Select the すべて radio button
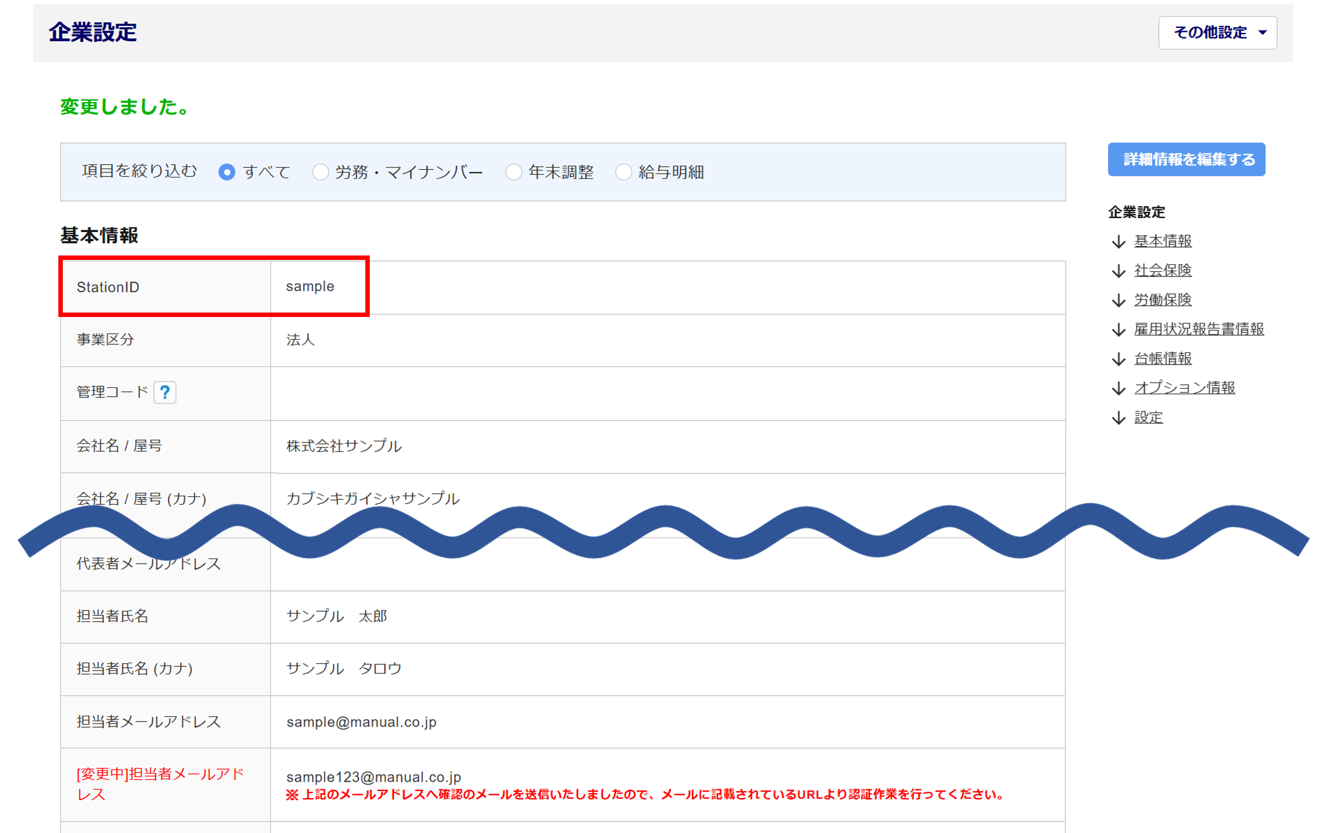Screen dimensions: 1318x833 [x=226, y=172]
